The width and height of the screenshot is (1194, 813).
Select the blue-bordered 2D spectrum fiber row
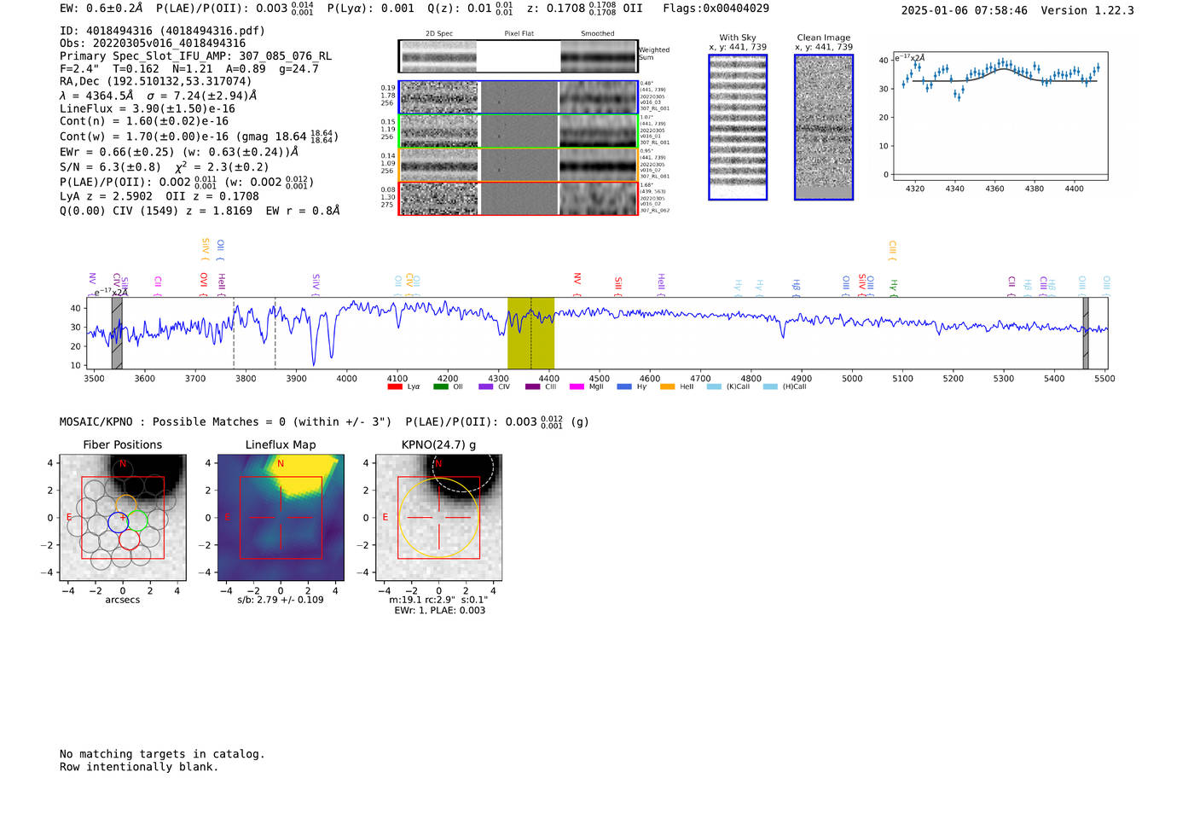(519, 97)
